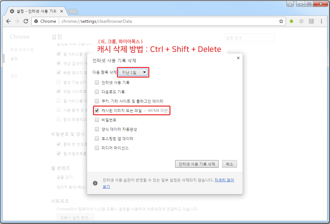Reload the settings page
This screenshot has width=330, height=224.
point(26,21)
